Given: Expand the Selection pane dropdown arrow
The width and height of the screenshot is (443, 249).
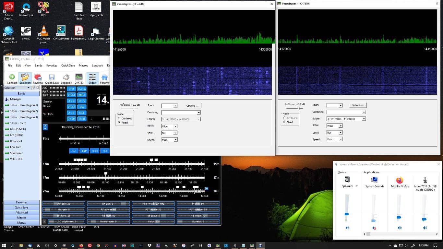Looking at the screenshot, I should (29, 88).
